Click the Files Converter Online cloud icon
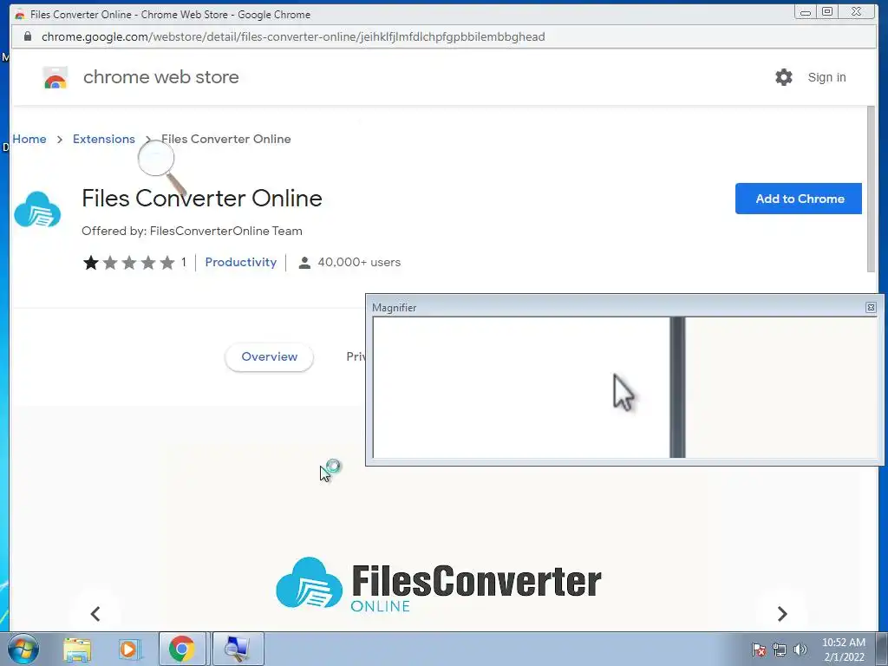Viewport: 888px width, 666px height. [37, 210]
